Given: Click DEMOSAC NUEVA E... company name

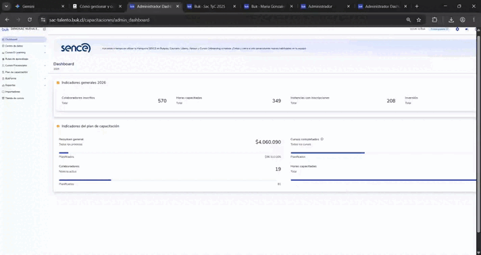Looking at the screenshot, I should (x=25, y=29).
